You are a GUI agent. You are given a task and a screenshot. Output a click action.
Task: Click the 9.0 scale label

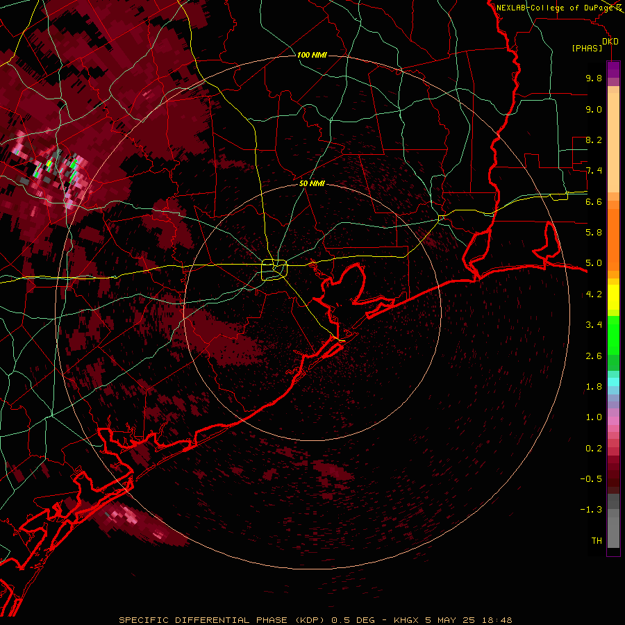594,109
